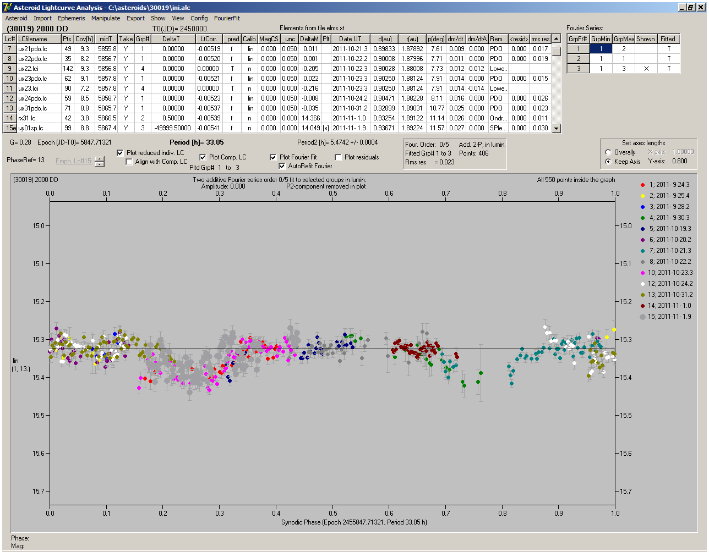The width and height of the screenshot is (709, 552).
Task: Open the Asteroid menu
Action: coord(16,18)
